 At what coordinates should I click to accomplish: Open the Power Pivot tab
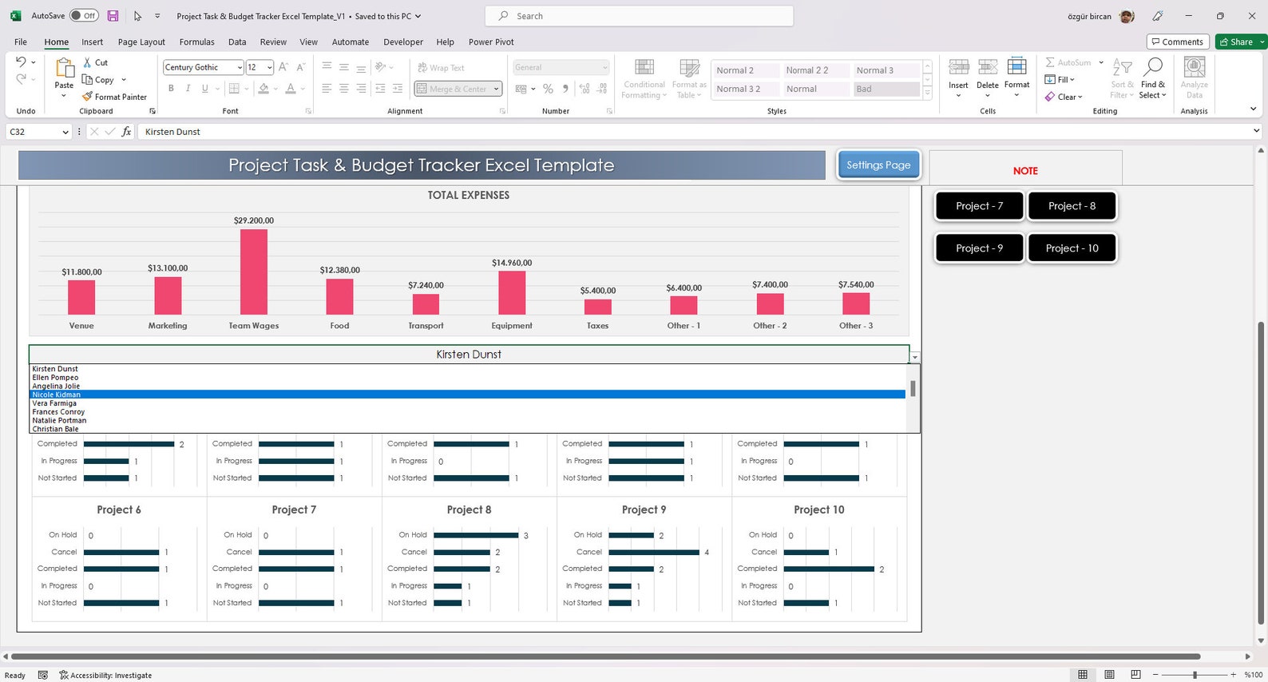point(491,42)
